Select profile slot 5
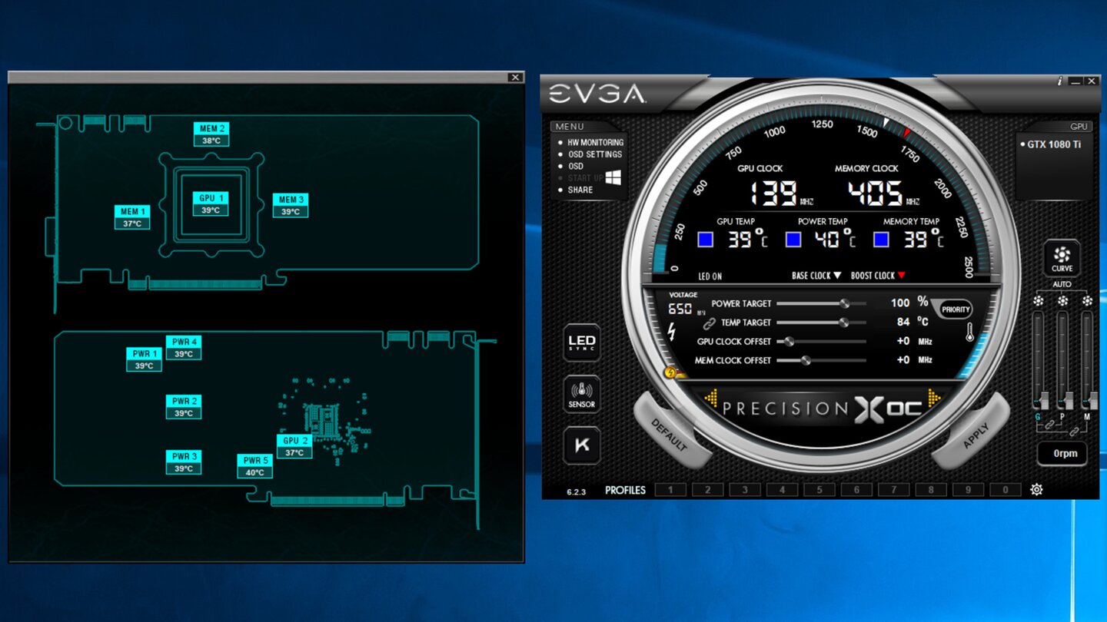This screenshot has height=622, width=1107. coord(819,490)
